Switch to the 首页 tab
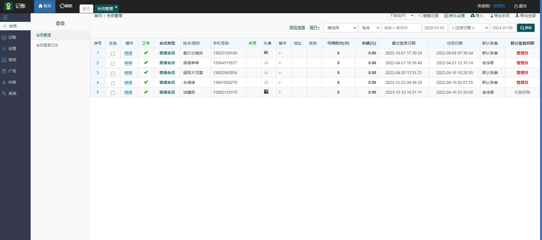 tap(86, 9)
